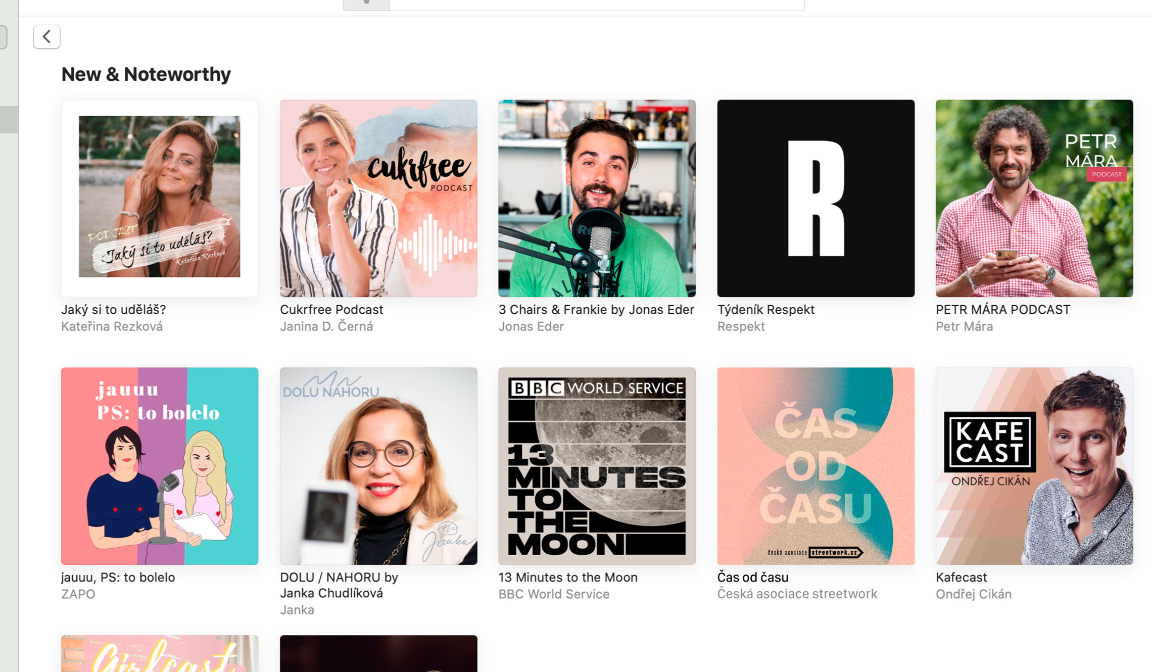Viewport: 1152px width, 672px height.
Task: Click the publisher name Respekt
Action: tap(741, 326)
